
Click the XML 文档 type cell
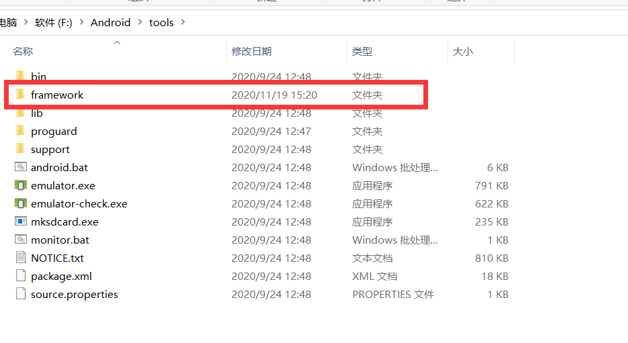pos(374,276)
